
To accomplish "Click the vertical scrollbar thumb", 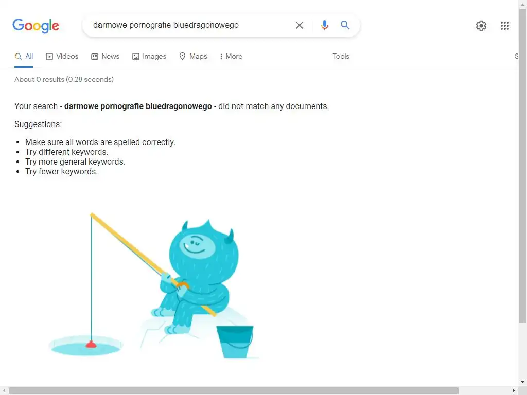I will point(523,166).
